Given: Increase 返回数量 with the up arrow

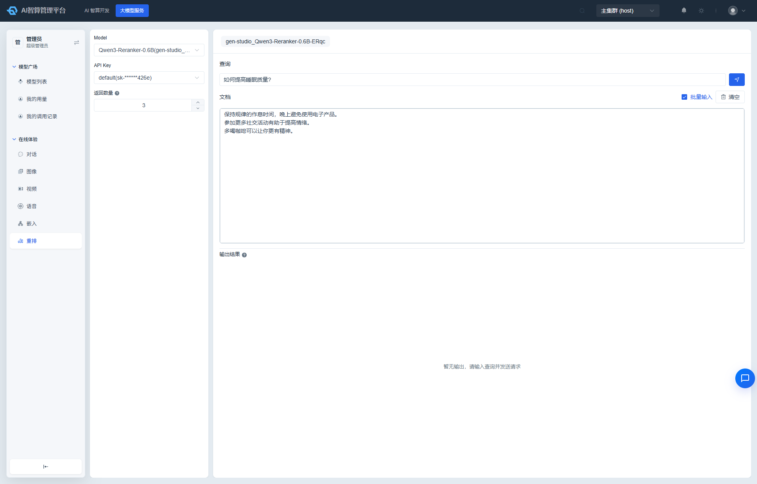Looking at the screenshot, I should tap(198, 102).
